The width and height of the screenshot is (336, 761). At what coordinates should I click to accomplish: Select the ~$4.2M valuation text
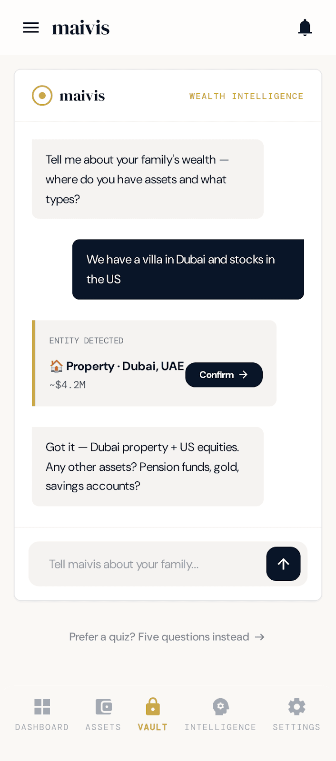tap(67, 385)
